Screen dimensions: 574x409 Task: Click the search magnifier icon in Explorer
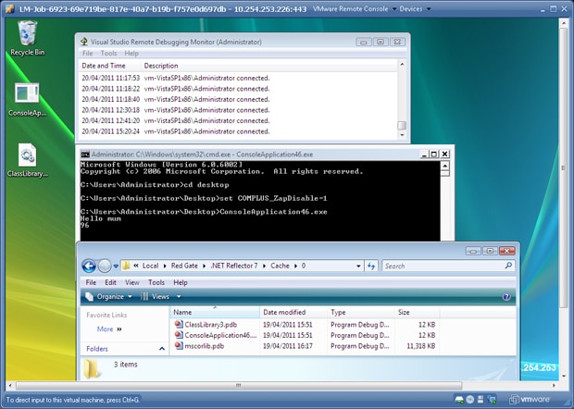coord(508,266)
